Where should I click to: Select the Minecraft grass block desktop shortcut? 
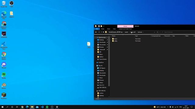pyautogui.click(x=4, y=96)
